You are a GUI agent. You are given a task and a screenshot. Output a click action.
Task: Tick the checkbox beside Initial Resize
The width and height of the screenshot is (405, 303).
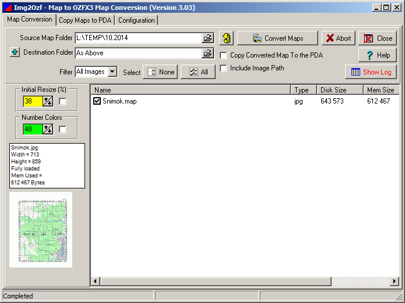click(62, 102)
